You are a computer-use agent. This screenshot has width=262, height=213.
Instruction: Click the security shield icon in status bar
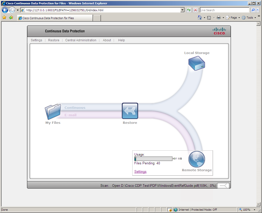[170, 210]
